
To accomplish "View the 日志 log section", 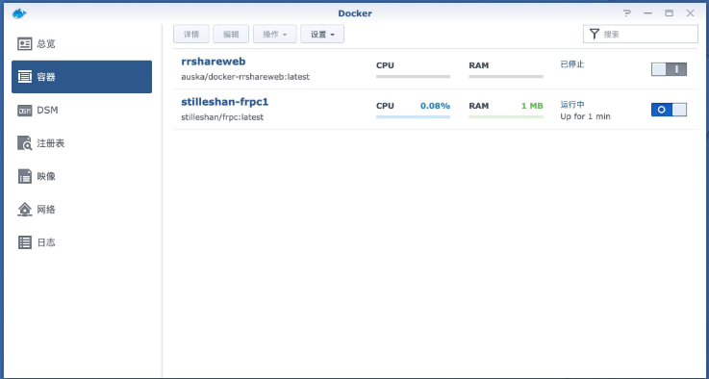I will tap(82, 242).
